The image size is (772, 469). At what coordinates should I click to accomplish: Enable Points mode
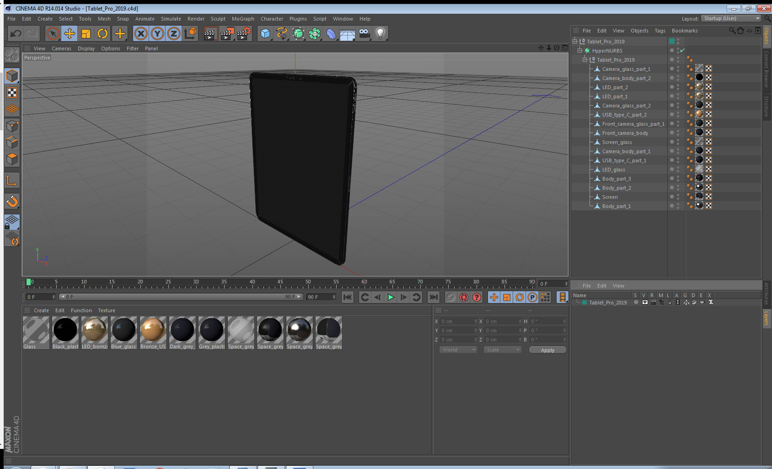click(12, 126)
